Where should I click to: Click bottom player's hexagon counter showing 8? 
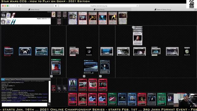[x=3, y=22]
